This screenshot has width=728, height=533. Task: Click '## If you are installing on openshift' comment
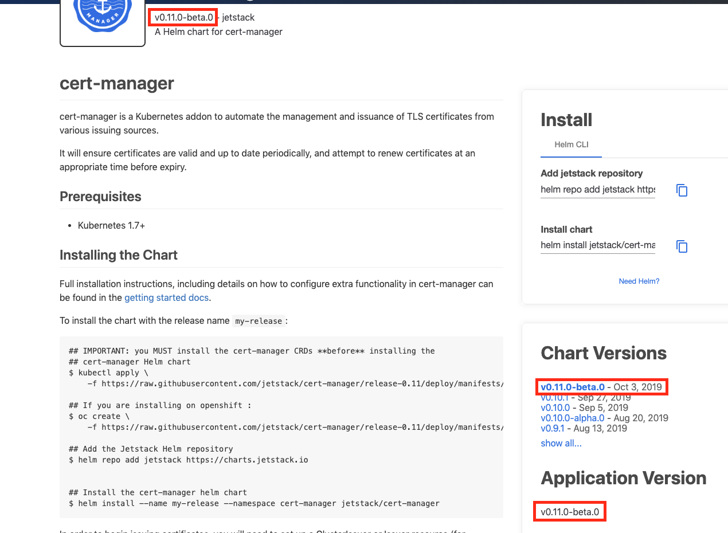(x=160, y=405)
